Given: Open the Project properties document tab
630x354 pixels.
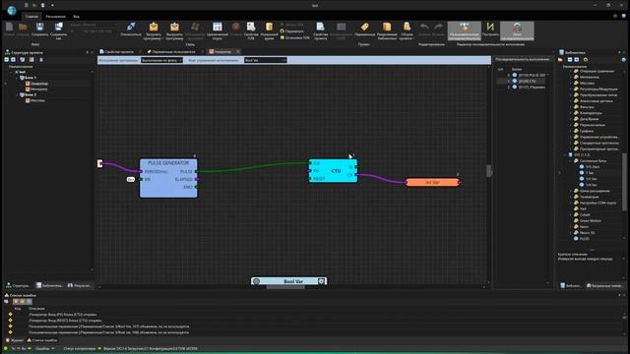Looking at the screenshot, I should (119, 52).
